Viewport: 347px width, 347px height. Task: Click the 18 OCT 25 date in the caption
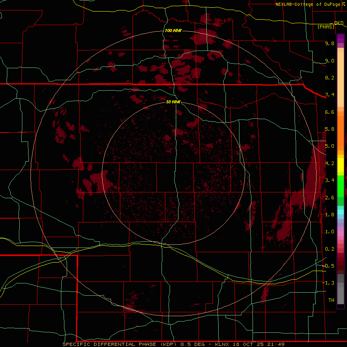tap(248, 344)
